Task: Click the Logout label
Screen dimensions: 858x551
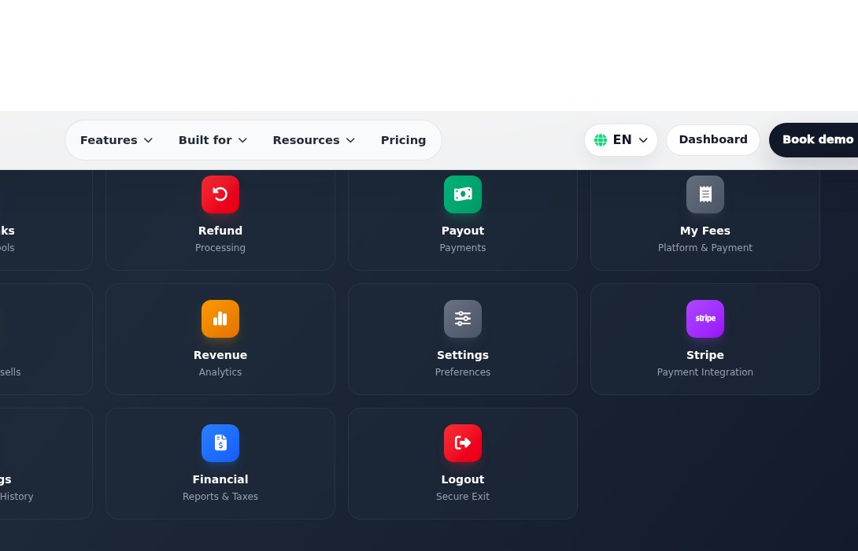Action: (x=462, y=479)
